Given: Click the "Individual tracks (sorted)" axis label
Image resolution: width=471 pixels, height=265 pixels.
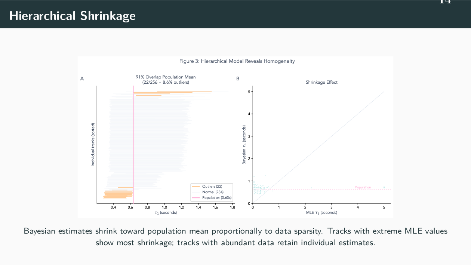Looking at the screenshot, I should 93,144.
